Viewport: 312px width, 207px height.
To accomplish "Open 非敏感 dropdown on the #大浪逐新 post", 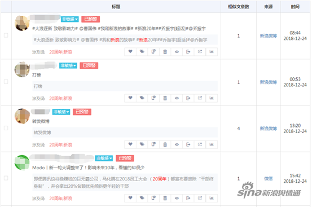I will click(x=69, y=19).
